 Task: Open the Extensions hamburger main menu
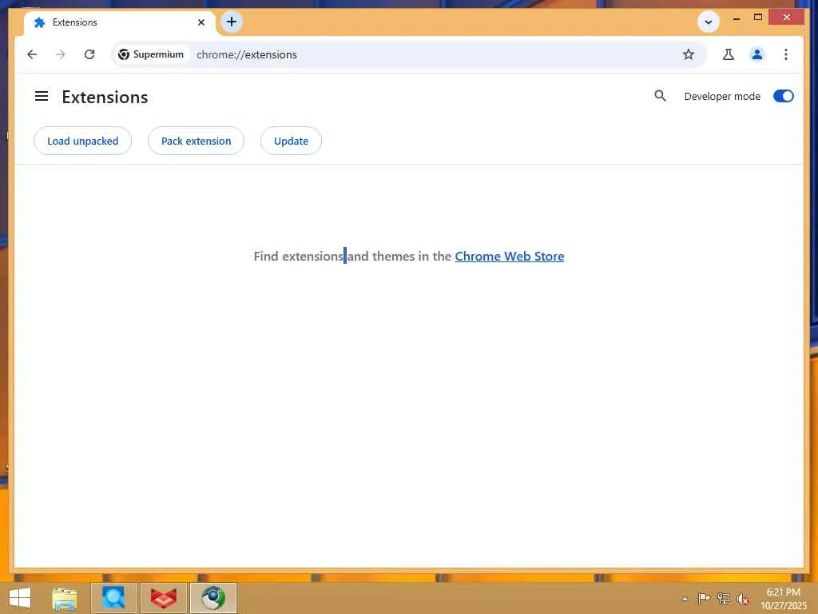point(42,96)
